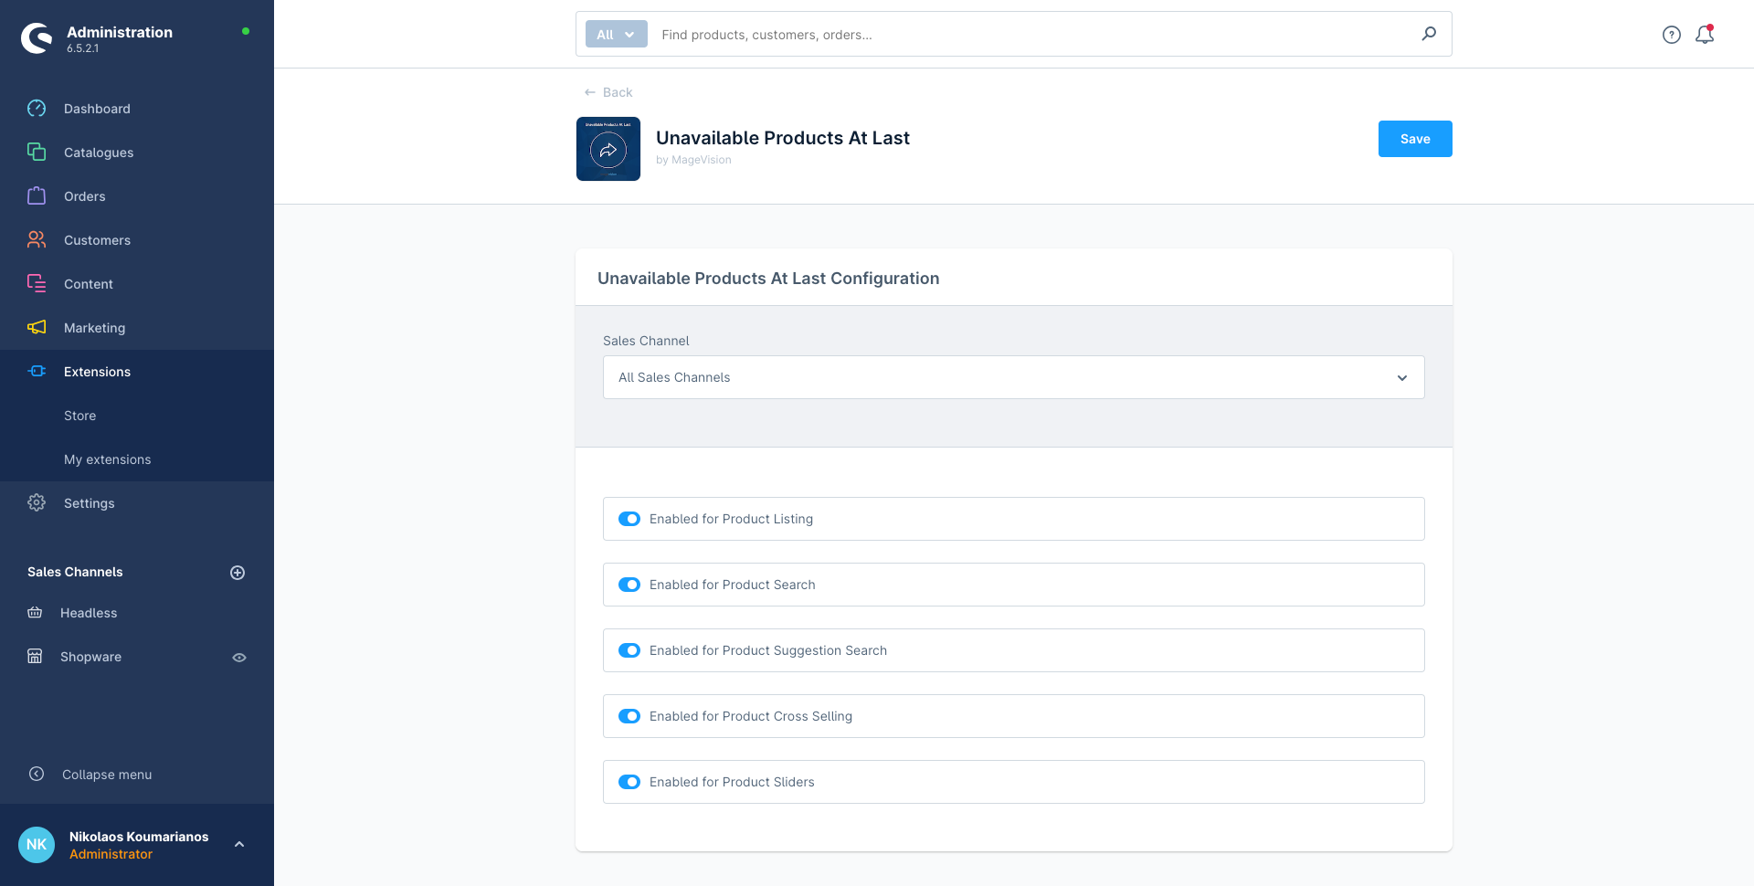Image resolution: width=1754 pixels, height=886 pixels.
Task: Click the 'by MageVision' text
Action: [x=693, y=160]
